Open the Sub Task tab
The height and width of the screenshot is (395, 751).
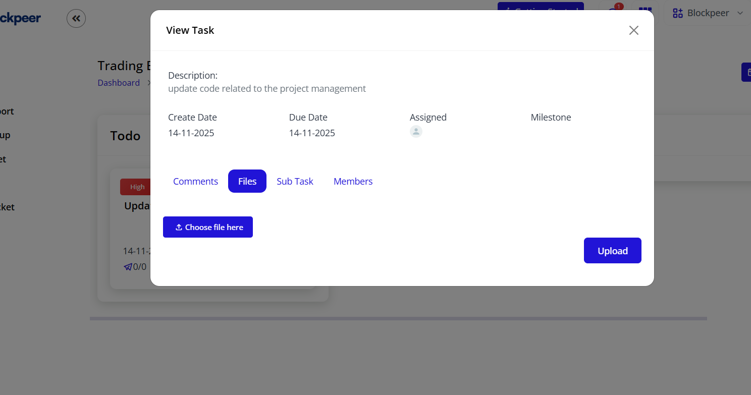pos(295,181)
